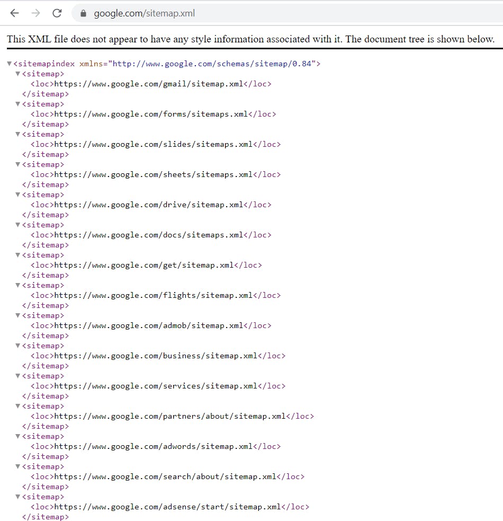503x521 pixels.
Task: Click the slides/sitemaps.xml loc text
Action: [154, 145]
